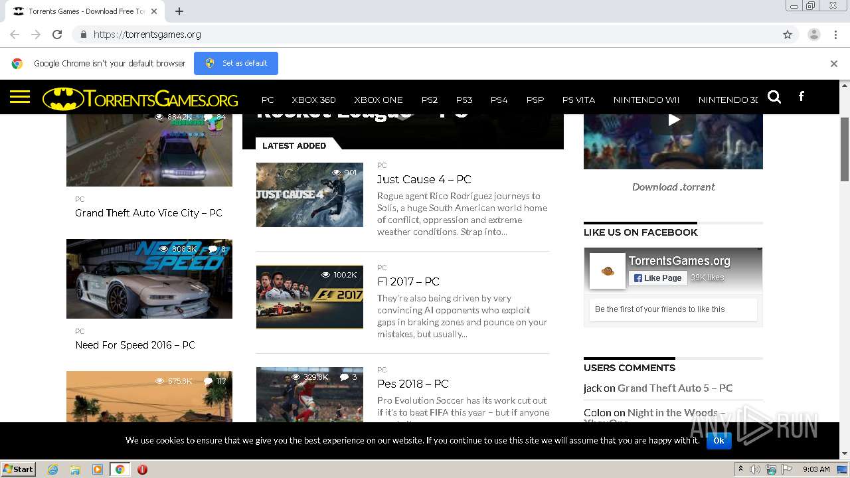Open the media player taskbar icon

tap(98, 469)
